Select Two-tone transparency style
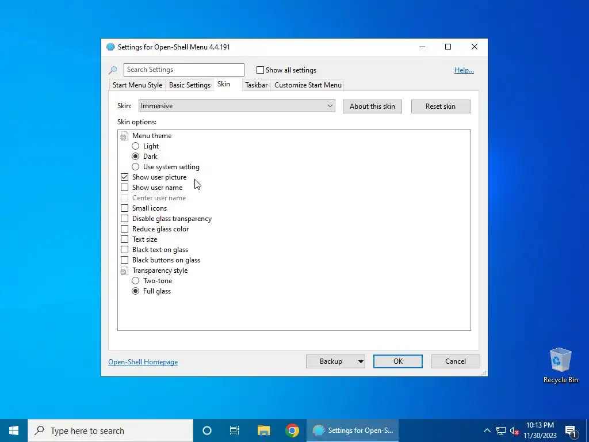Viewport: 589px width, 442px height. coord(135,281)
